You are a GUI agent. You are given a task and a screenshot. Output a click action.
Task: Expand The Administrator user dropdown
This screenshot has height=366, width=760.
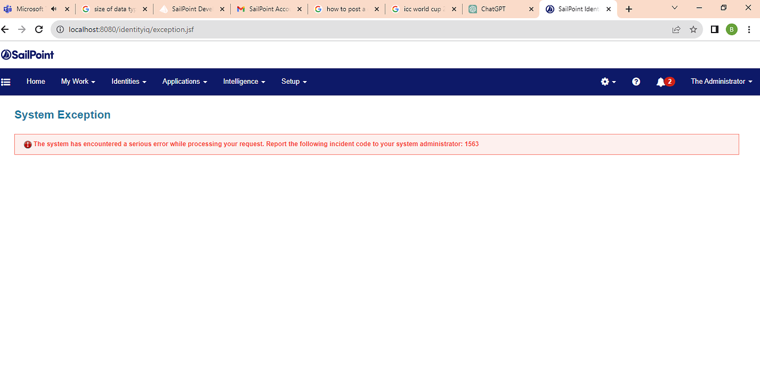(x=721, y=82)
